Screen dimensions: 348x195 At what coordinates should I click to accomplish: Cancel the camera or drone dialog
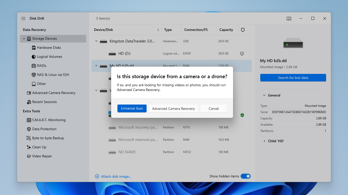pos(214,109)
